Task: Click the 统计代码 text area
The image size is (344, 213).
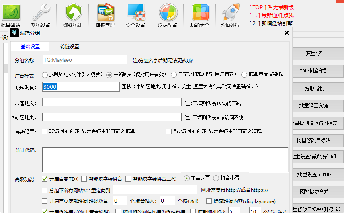Action: 165,160
